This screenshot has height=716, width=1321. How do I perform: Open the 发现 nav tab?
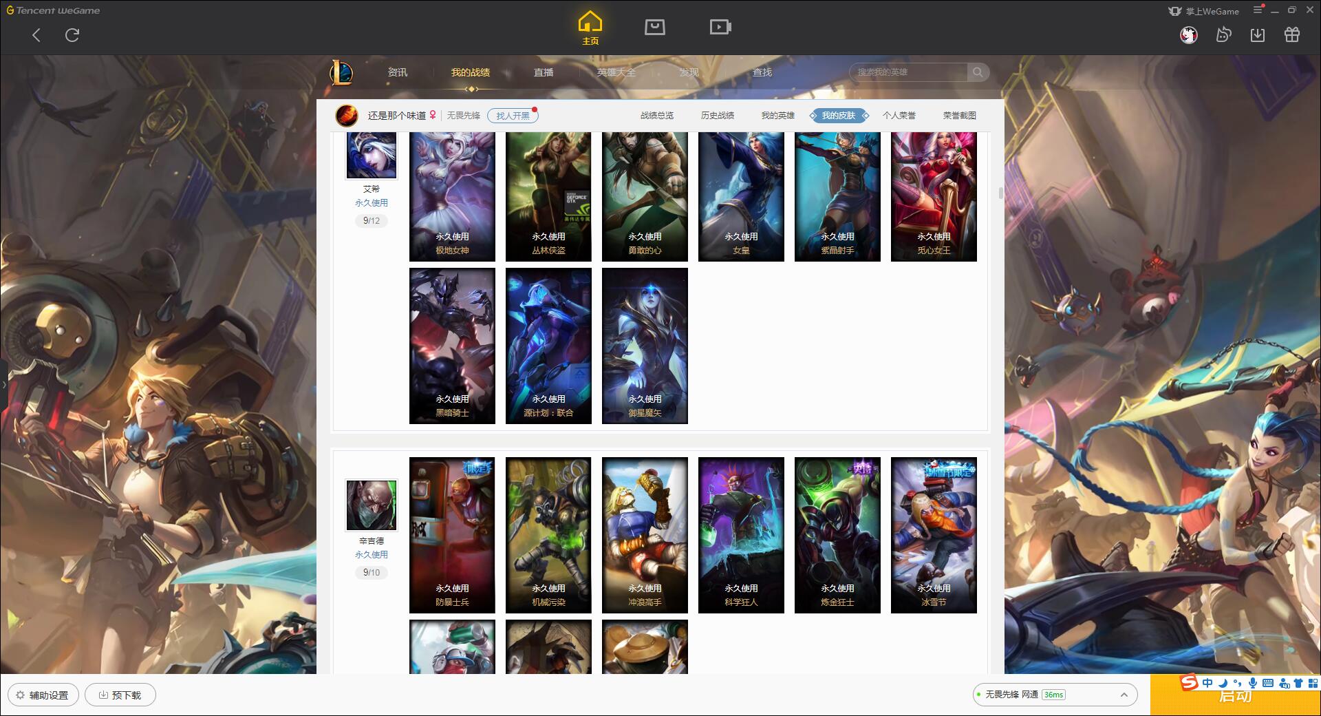click(689, 72)
